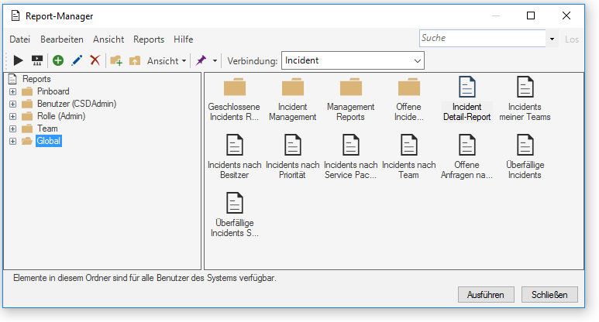Viewport: 599px width, 322px height.
Task: Click the folder up one level icon
Action: [x=135, y=60]
